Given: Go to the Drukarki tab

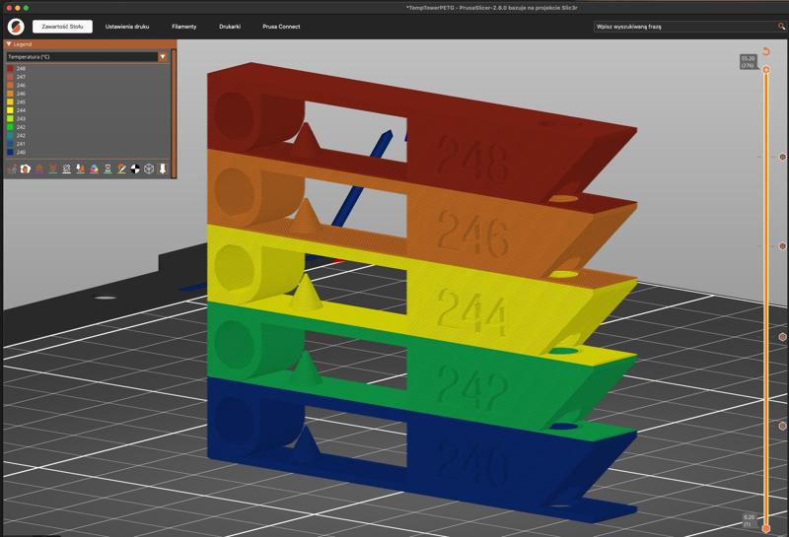Looking at the screenshot, I should pyautogui.click(x=230, y=27).
